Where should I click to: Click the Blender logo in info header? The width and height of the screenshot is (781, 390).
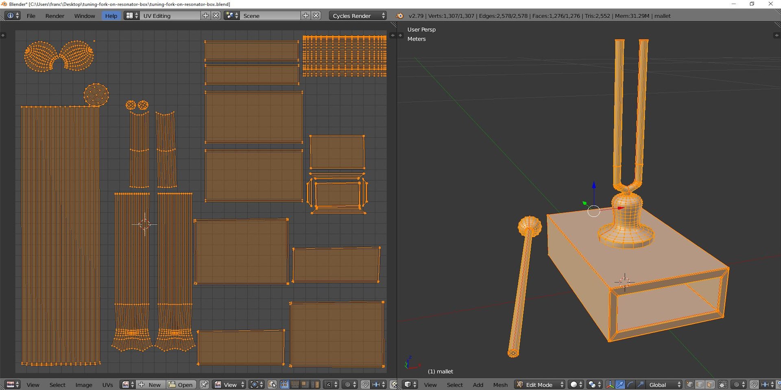399,15
